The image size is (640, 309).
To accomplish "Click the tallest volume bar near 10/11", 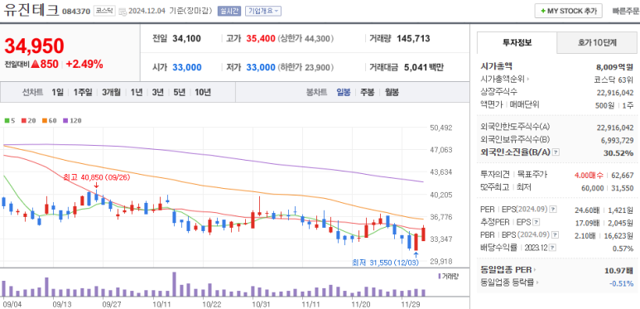I will click(175, 284).
